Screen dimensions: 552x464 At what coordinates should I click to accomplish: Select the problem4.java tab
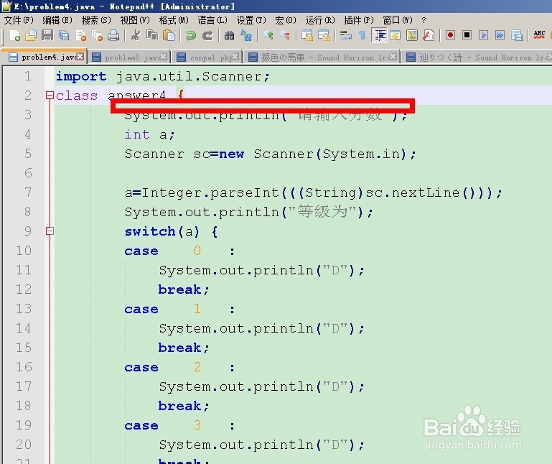[x=44, y=56]
